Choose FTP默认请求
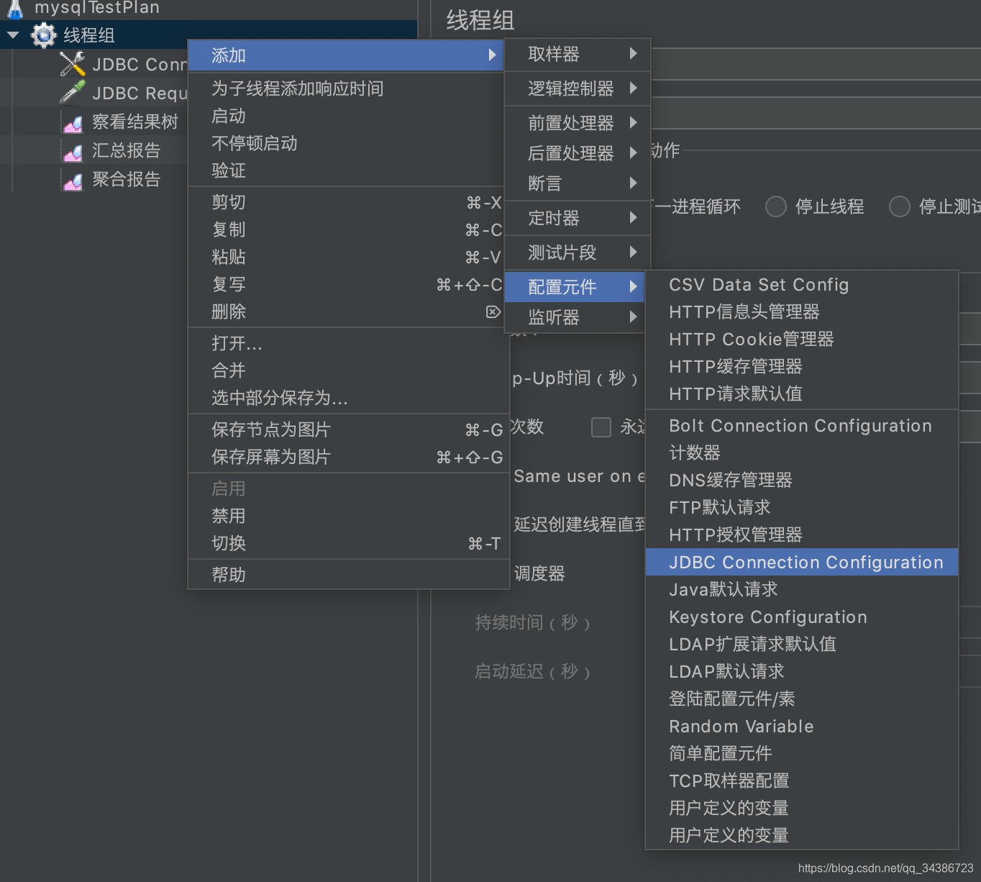Viewport: 981px width, 882px height. point(802,508)
